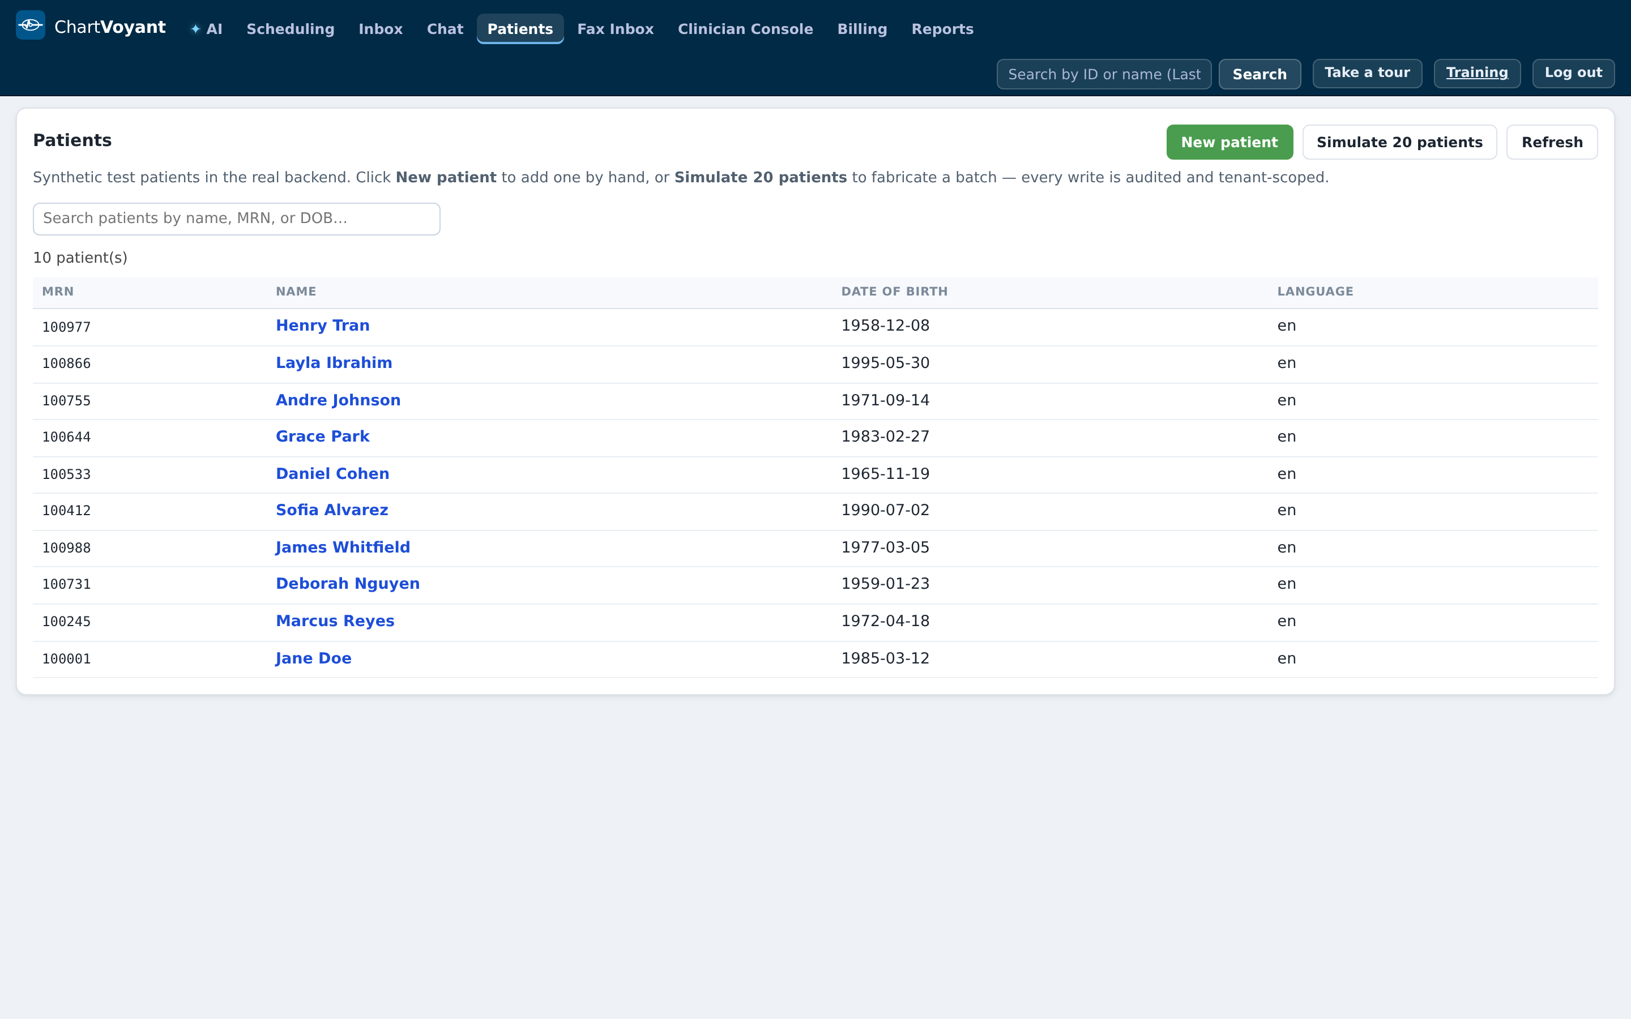Screen dimensions: 1631x1019
Task: Click birth date 1972-04-18
Action: pos(885,620)
